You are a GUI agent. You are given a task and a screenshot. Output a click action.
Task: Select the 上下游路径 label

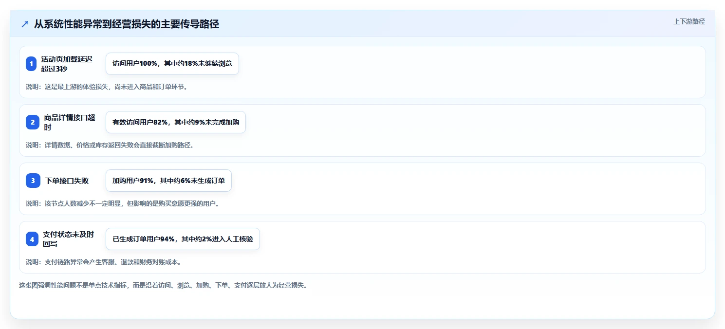(689, 21)
